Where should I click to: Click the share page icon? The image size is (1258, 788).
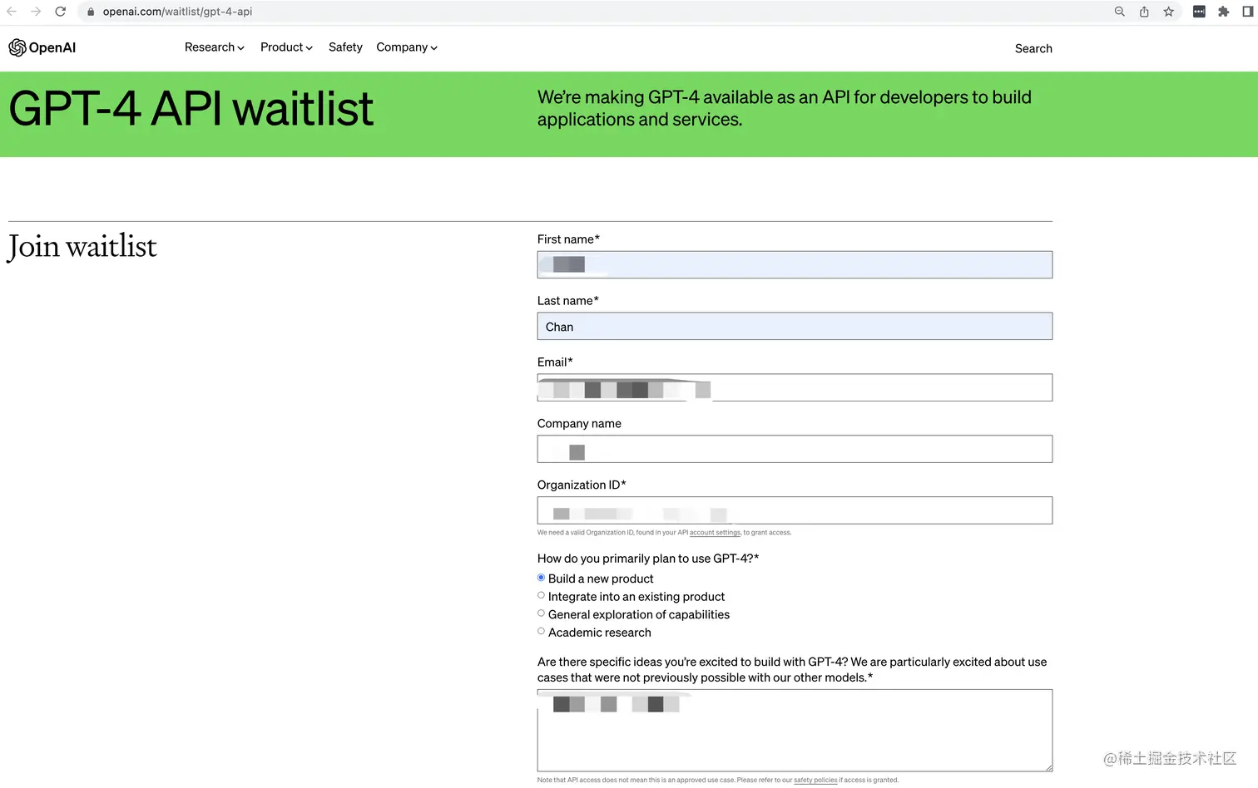click(x=1144, y=12)
